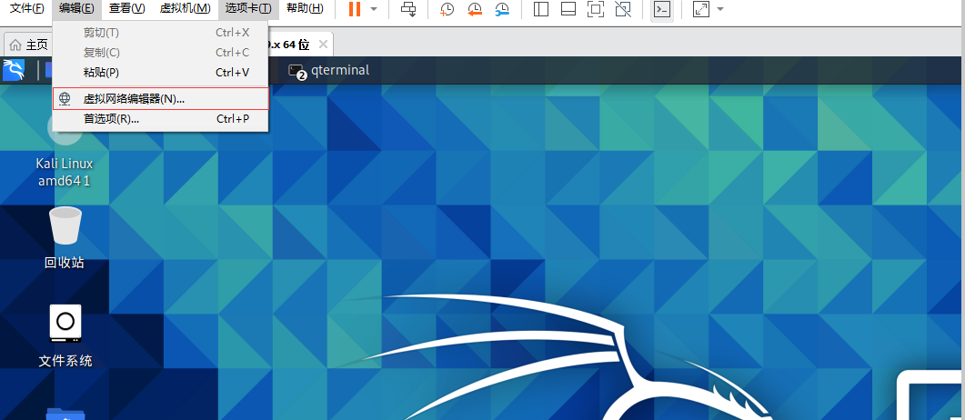
Task: Open the 虚拟机(M) menu
Action: pos(185,8)
